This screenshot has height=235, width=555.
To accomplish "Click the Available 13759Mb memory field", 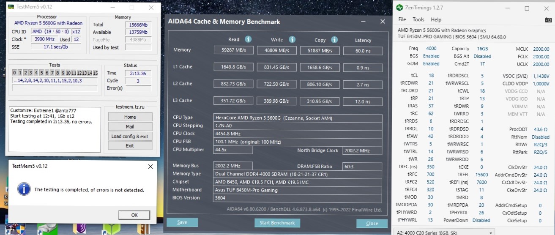I will pos(138,32).
